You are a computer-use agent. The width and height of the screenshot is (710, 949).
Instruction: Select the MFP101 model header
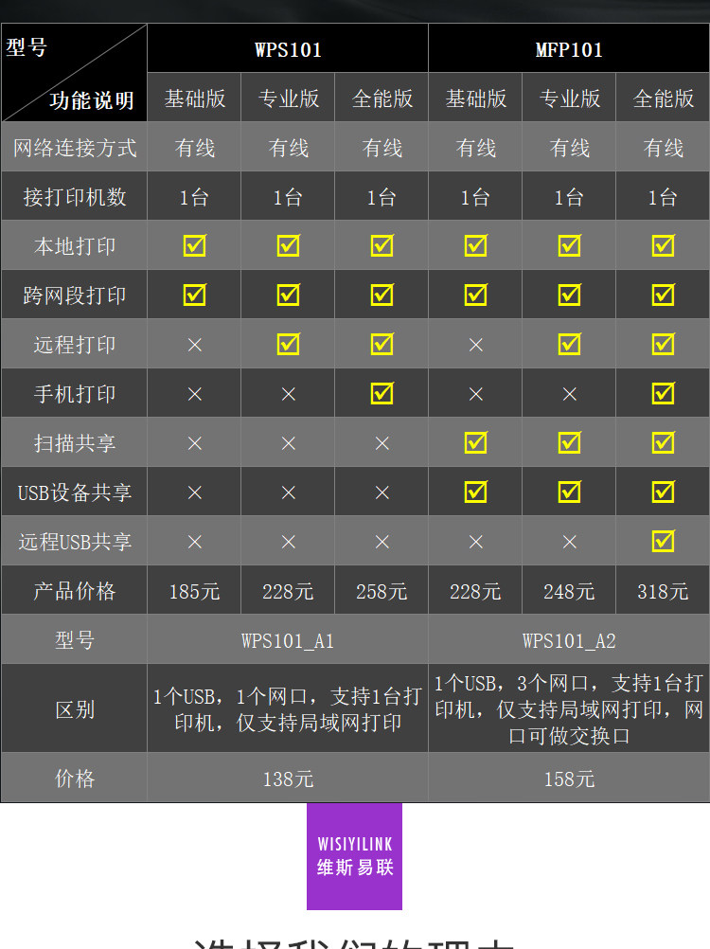(569, 49)
